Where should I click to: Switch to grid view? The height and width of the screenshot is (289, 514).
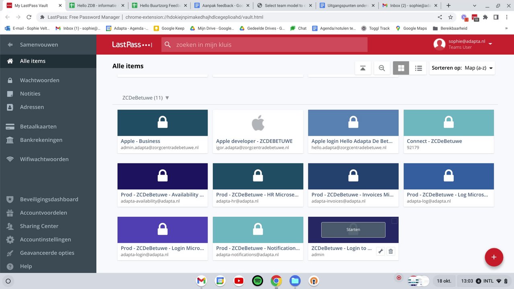click(x=401, y=68)
